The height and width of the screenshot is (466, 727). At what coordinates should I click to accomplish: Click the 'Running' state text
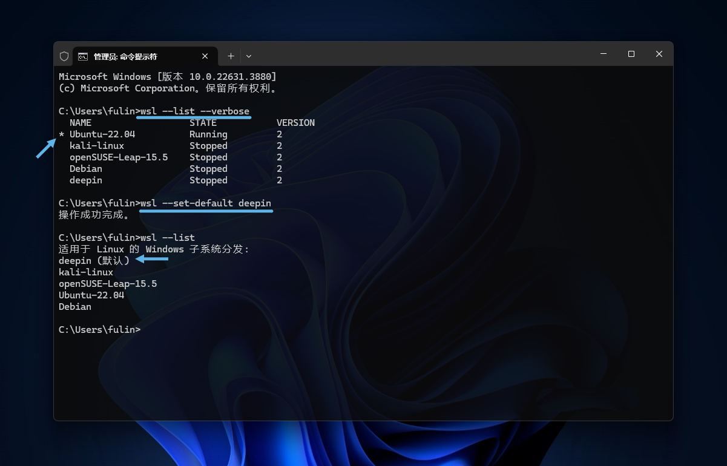tap(208, 134)
